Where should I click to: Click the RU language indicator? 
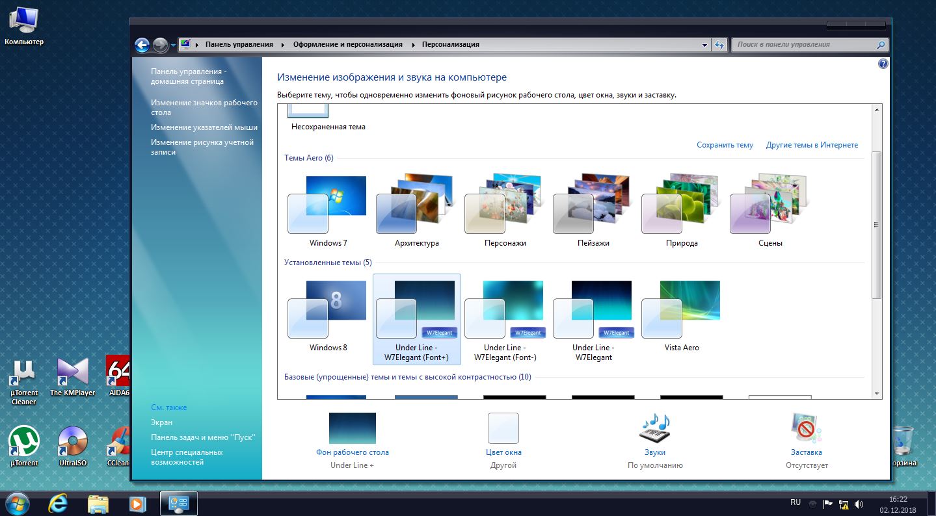pos(796,502)
